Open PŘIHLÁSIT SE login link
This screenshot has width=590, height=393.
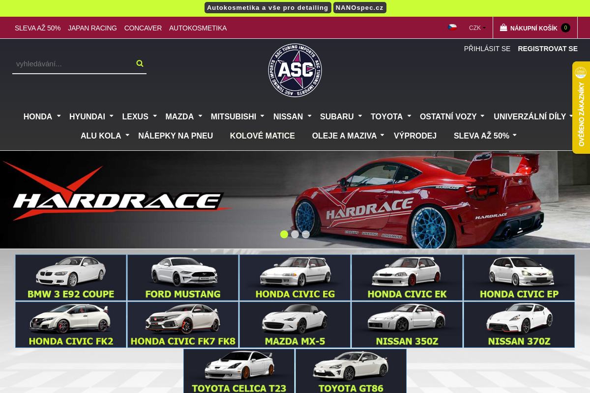tap(487, 49)
